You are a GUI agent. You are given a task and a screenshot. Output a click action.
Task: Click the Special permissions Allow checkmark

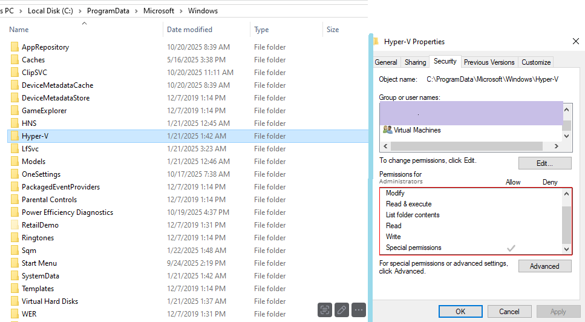tap(511, 248)
